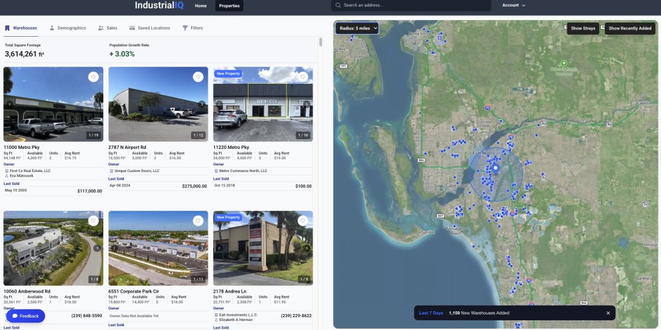661x330 pixels.
Task: Toggle favorite heart on 2787 N Airport Rd
Action: (198, 77)
